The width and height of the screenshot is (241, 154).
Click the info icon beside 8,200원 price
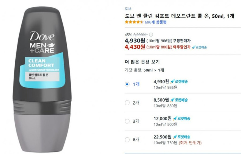point(151,35)
